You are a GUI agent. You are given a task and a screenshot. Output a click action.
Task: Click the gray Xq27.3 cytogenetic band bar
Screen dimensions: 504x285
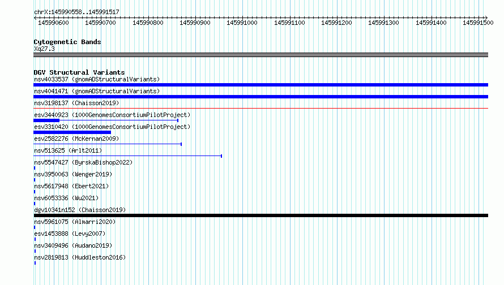(x=260, y=55)
